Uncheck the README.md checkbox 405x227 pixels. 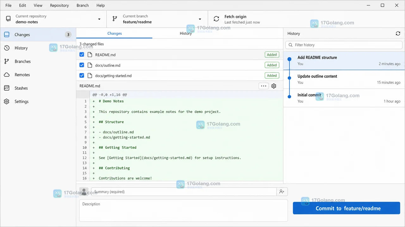tap(82, 55)
